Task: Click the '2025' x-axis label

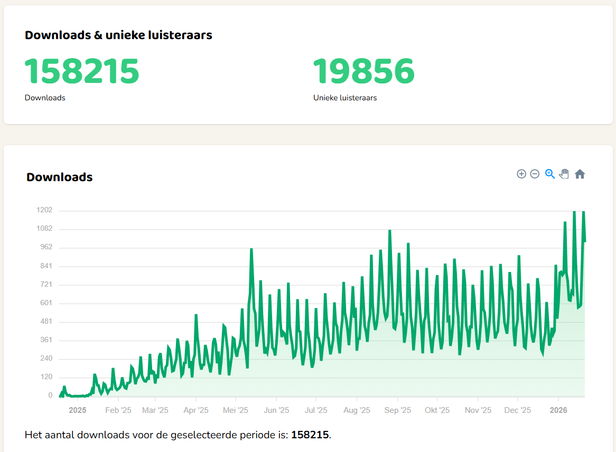Action: [77, 410]
